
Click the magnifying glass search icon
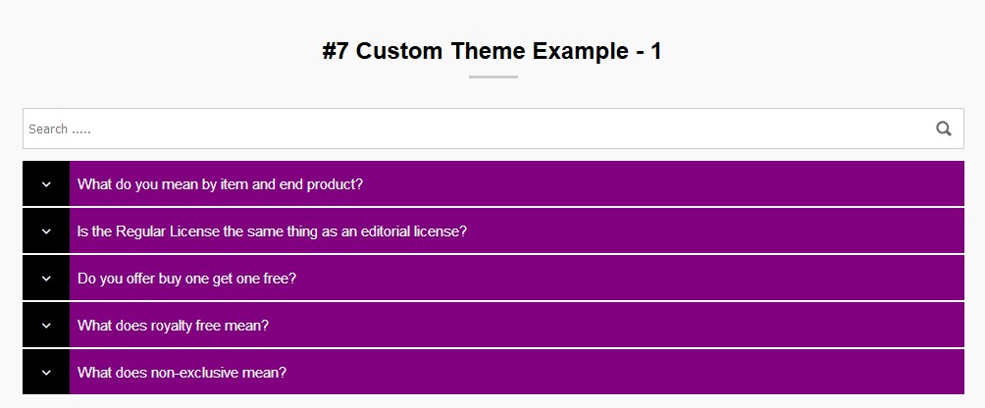[x=944, y=128]
